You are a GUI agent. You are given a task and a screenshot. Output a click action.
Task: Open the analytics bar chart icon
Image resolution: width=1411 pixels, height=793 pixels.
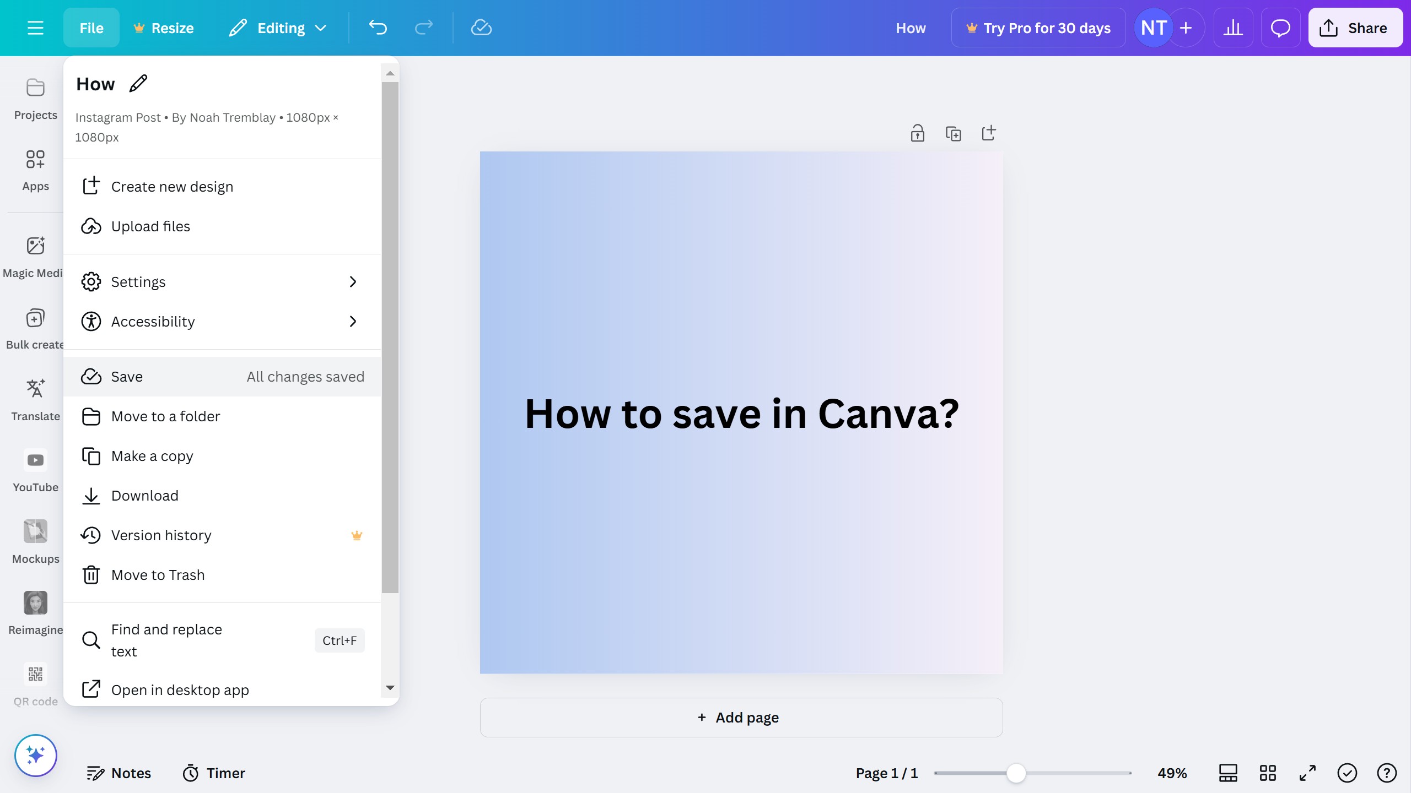click(x=1233, y=28)
